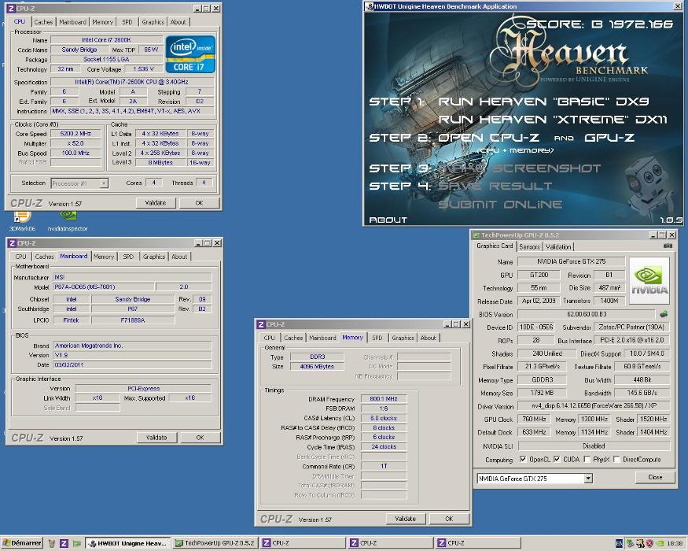Switch to Sensors tab in GPU-Z
The image size is (688, 551).
[530, 247]
